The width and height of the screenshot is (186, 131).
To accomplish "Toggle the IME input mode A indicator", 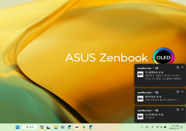I will coord(152,127).
